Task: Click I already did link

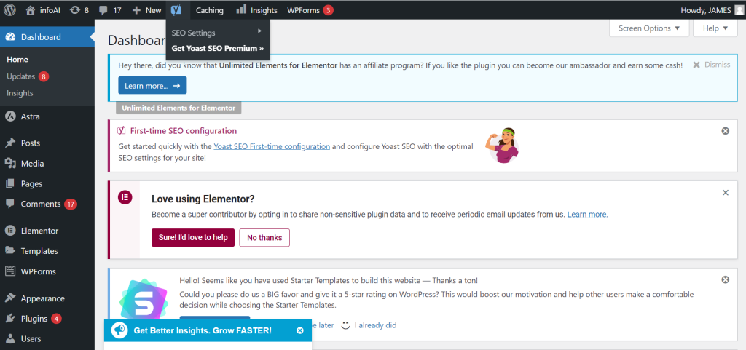Action: 375,325
